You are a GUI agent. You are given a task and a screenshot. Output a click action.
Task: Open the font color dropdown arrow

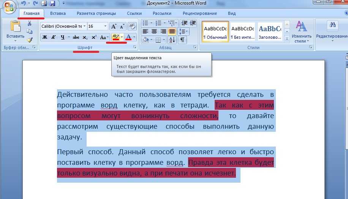[134, 37]
